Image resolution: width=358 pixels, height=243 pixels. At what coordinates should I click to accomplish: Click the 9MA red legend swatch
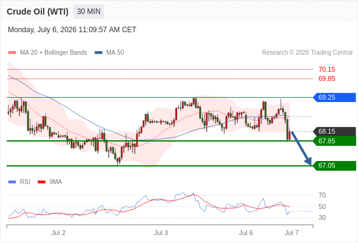coord(41,182)
